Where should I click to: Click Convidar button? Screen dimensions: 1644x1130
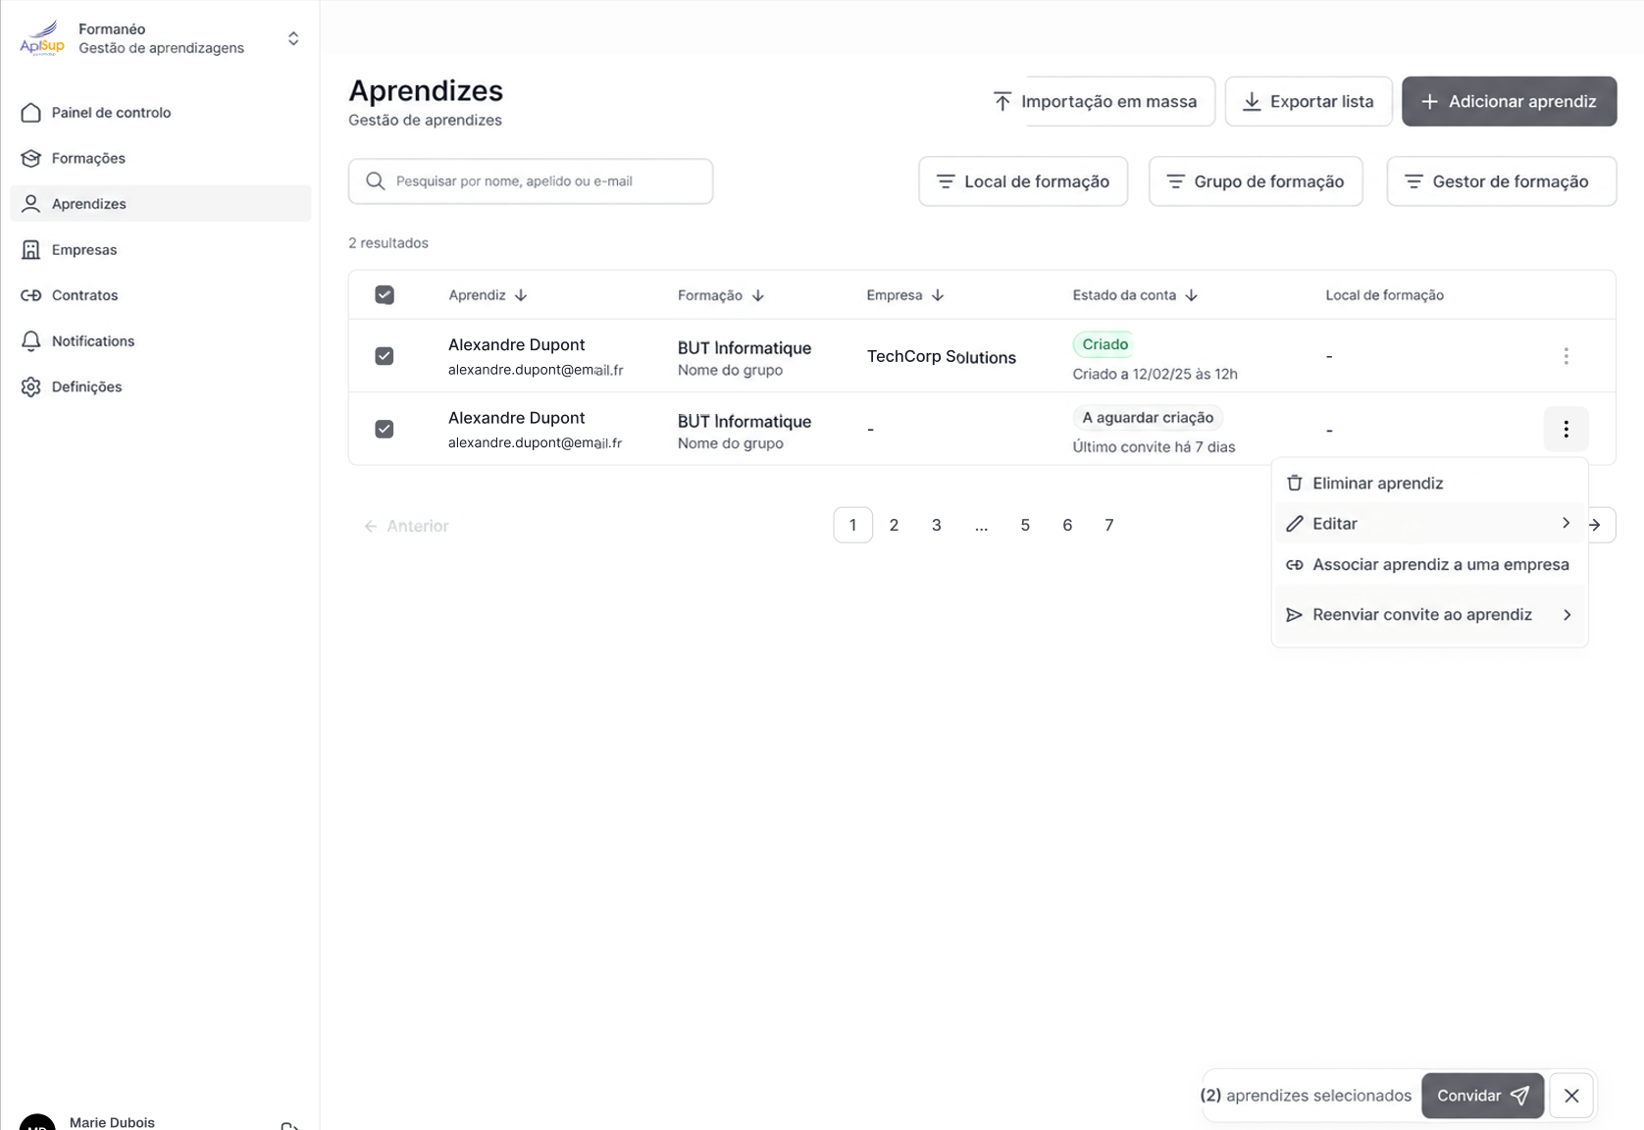[x=1482, y=1096]
